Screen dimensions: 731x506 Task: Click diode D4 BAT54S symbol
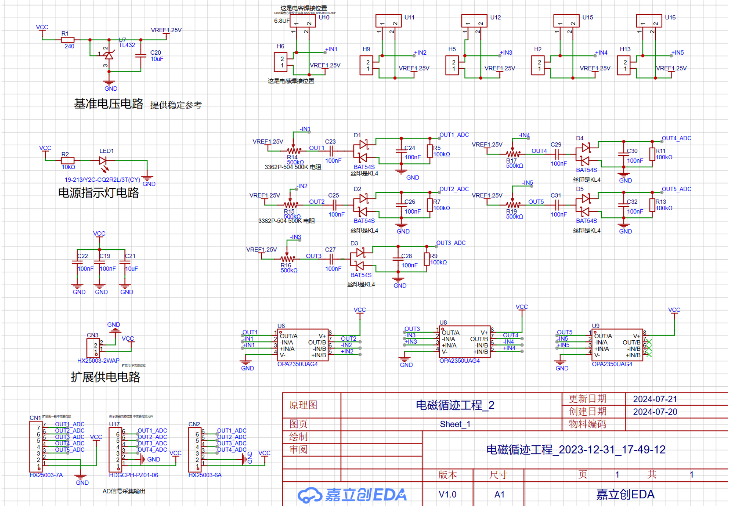(585, 154)
